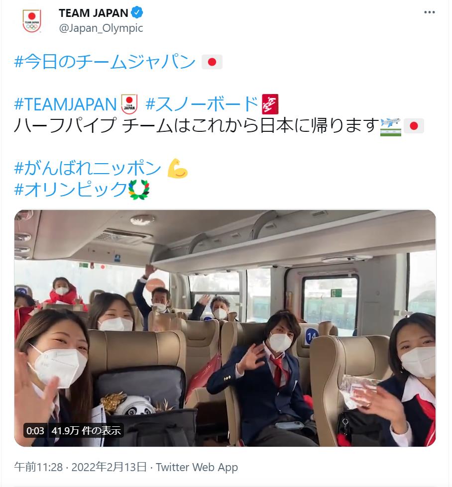Open the @Japan_Olympic handle
Image resolution: width=452 pixels, height=487 pixels.
pos(101,28)
